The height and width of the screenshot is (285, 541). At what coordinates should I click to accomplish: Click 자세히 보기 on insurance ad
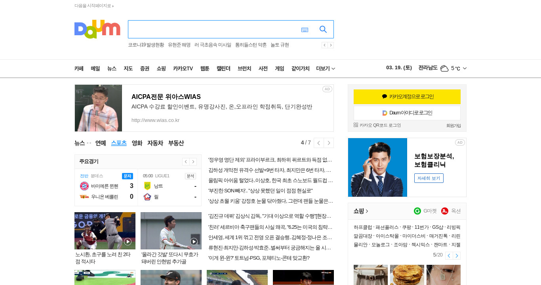[429, 178]
